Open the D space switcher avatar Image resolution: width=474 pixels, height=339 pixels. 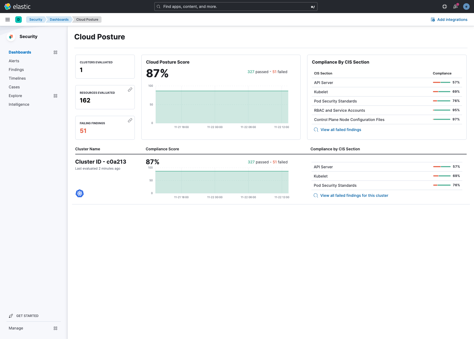point(18,19)
